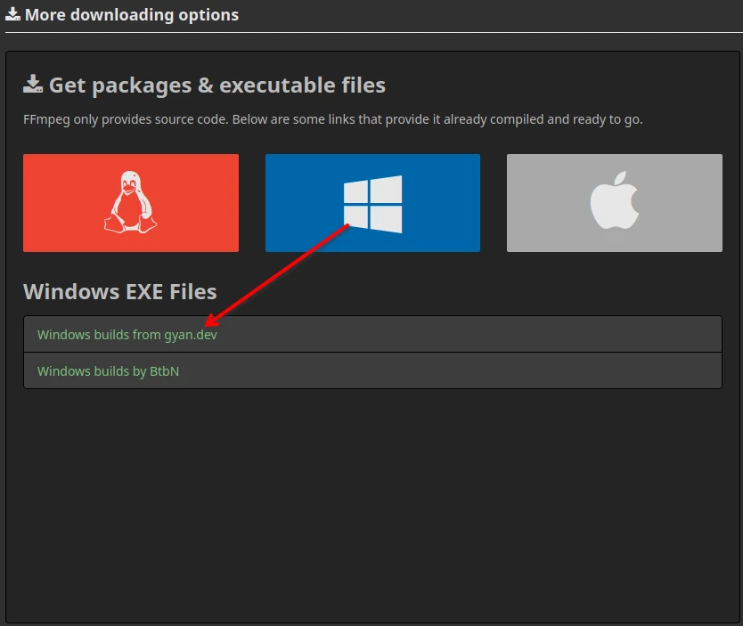The width and height of the screenshot is (743, 626).
Task: Click blank panel area below BtbN row
Action: tap(371, 499)
